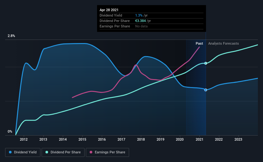Viewport: 263px width, 162px height.
Task: Click the 'Dividend Yield' row label in tooltip
Action: 111,15
